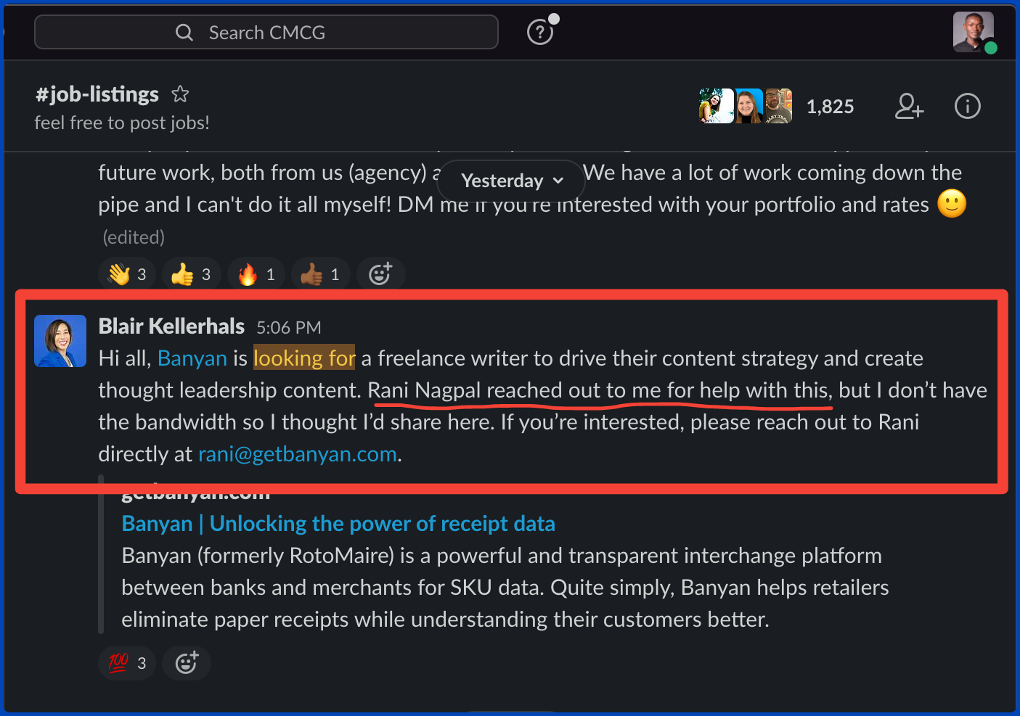The height and width of the screenshot is (716, 1020).
Task: Toggle the 100 emoji reaction
Action: pos(127,662)
